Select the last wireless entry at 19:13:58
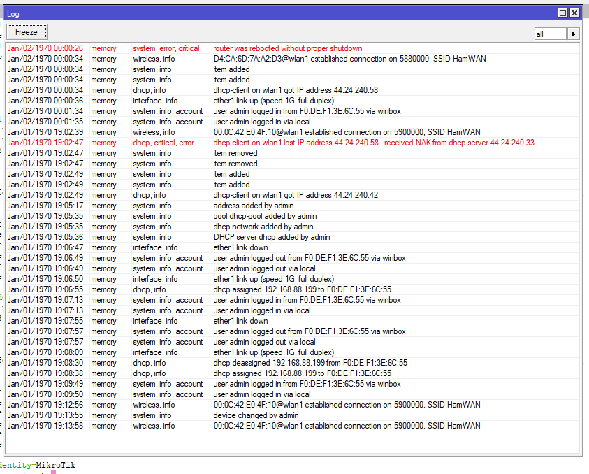Viewport: 589px width, 474px height. (x=347, y=426)
